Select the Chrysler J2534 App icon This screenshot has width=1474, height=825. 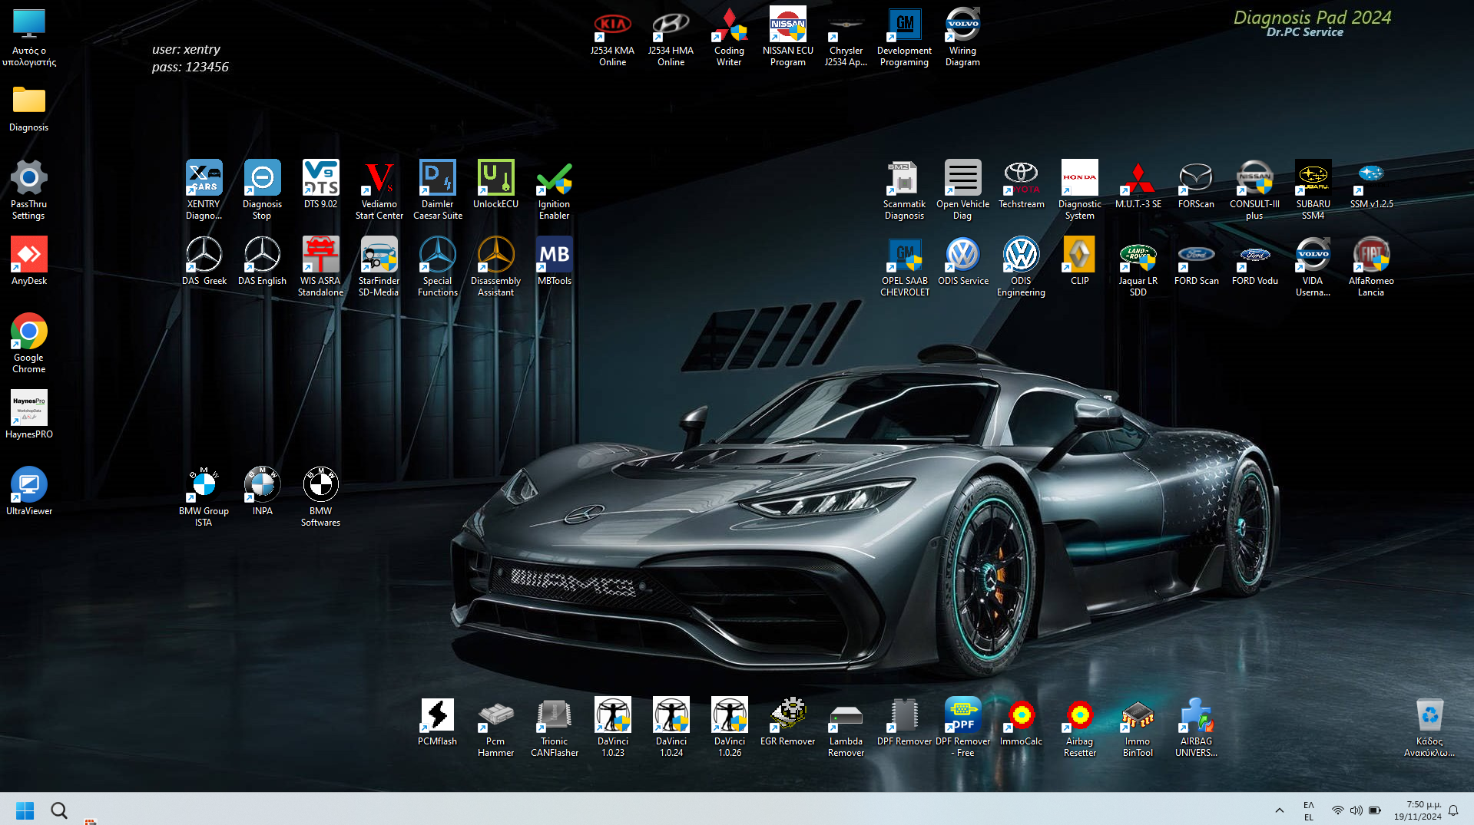tap(846, 35)
